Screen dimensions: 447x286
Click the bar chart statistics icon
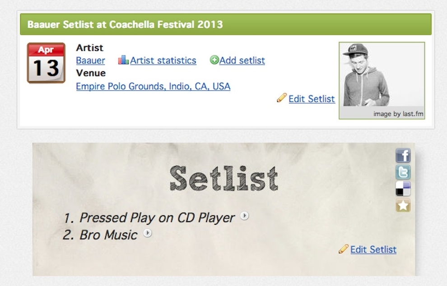[x=123, y=60]
